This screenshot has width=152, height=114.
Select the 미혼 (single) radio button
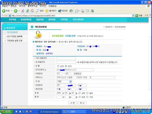pyautogui.click(x=80, y=97)
